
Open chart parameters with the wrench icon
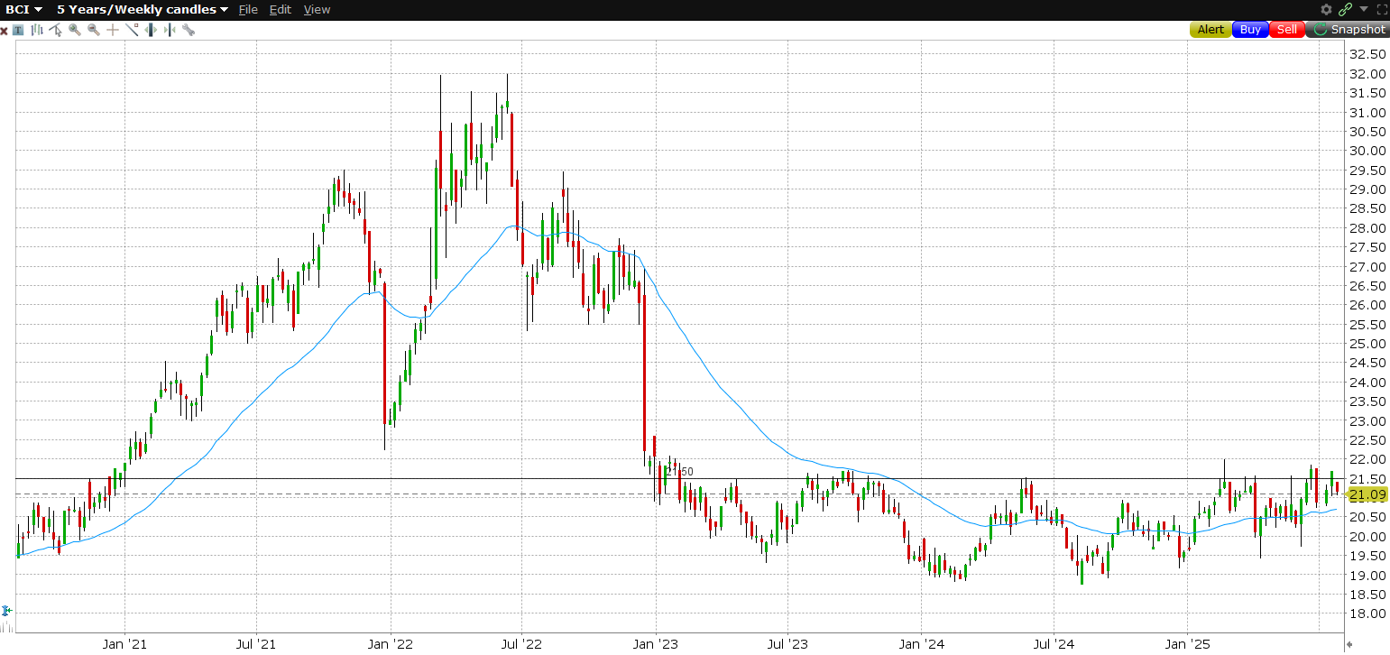click(x=189, y=30)
